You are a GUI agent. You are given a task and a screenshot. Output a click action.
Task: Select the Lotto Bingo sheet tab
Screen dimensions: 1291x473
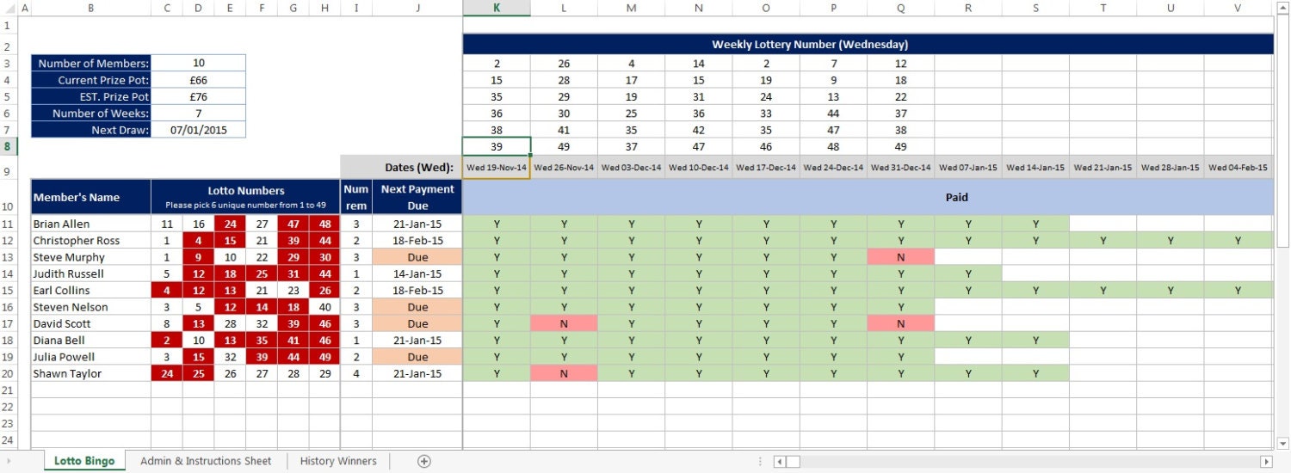84,461
